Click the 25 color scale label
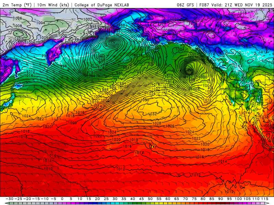 (x=106, y=199)
